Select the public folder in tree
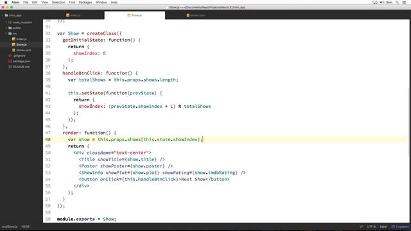 [17, 28]
